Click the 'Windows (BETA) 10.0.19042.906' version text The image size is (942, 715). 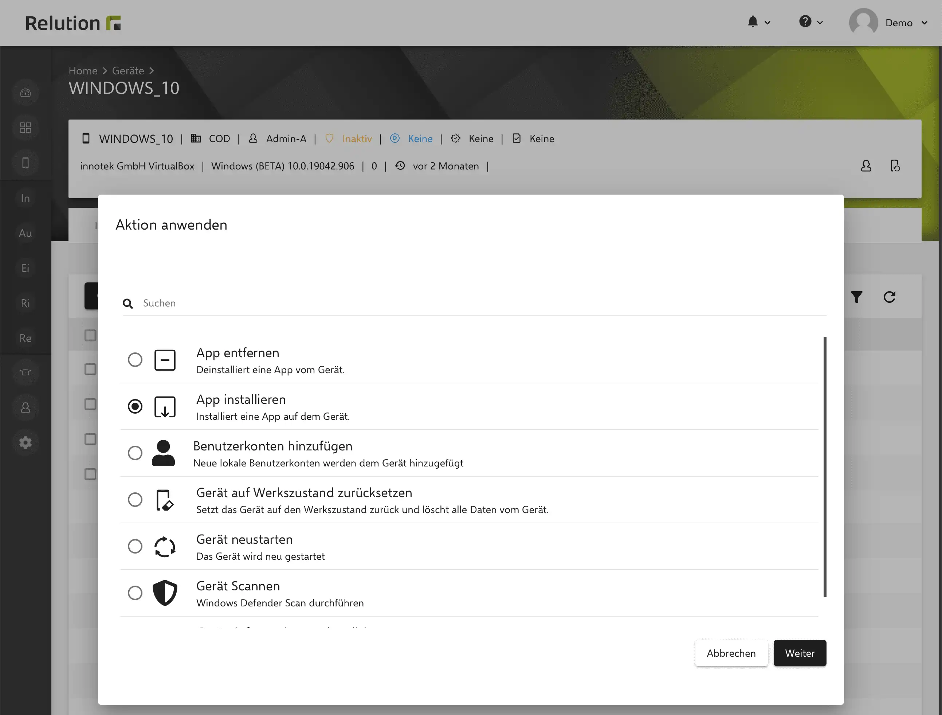[x=283, y=166]
